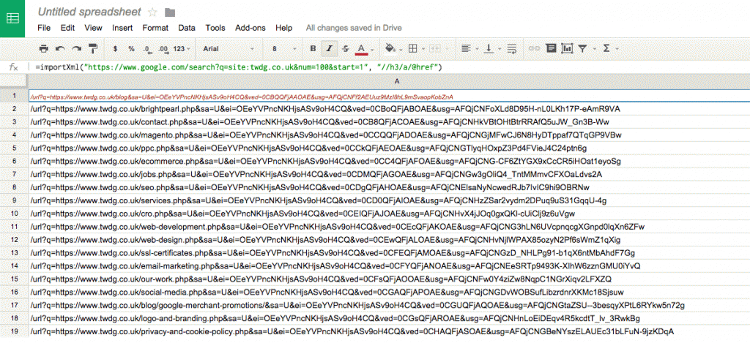This screenshot has width=750, height=343.
Task: Increase decimal places
Action: [163, 49]
